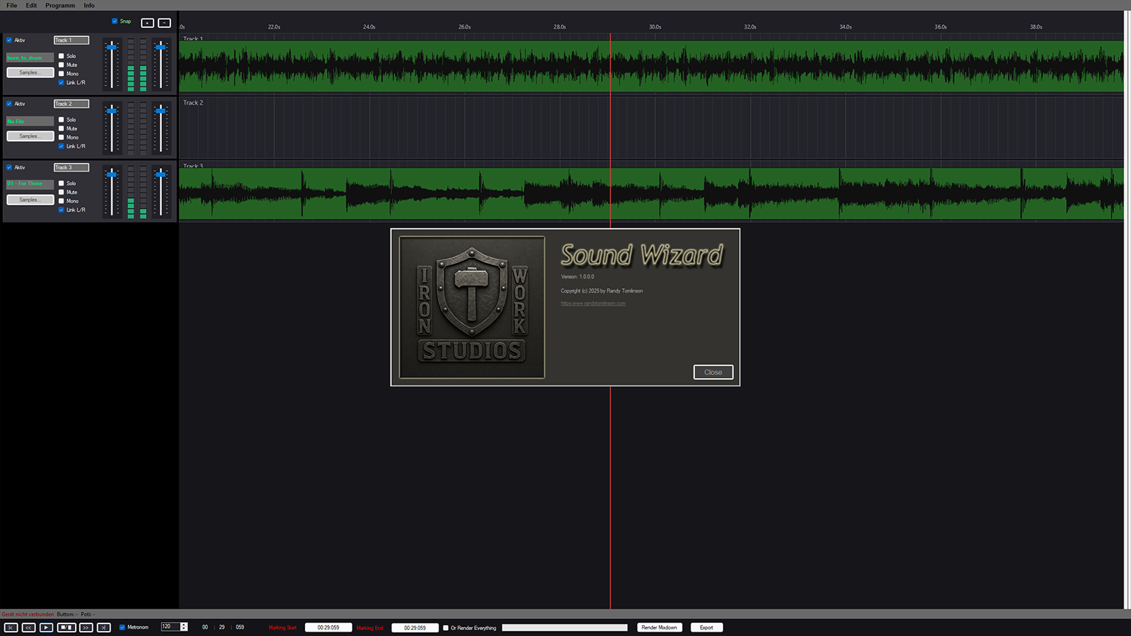Toggle the Metronom checkbox
The width and height of the screenshot is (1131, 636).
click(122, 627)
